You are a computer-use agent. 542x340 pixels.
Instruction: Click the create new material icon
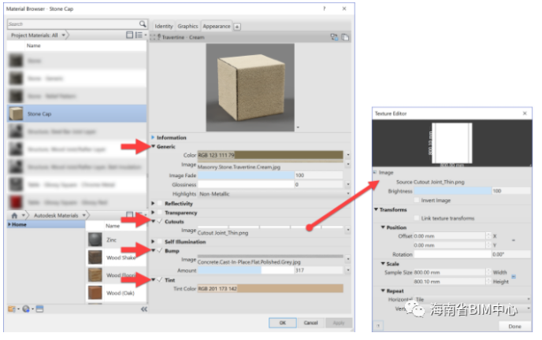pyautogui.click(x=26, y=309)
